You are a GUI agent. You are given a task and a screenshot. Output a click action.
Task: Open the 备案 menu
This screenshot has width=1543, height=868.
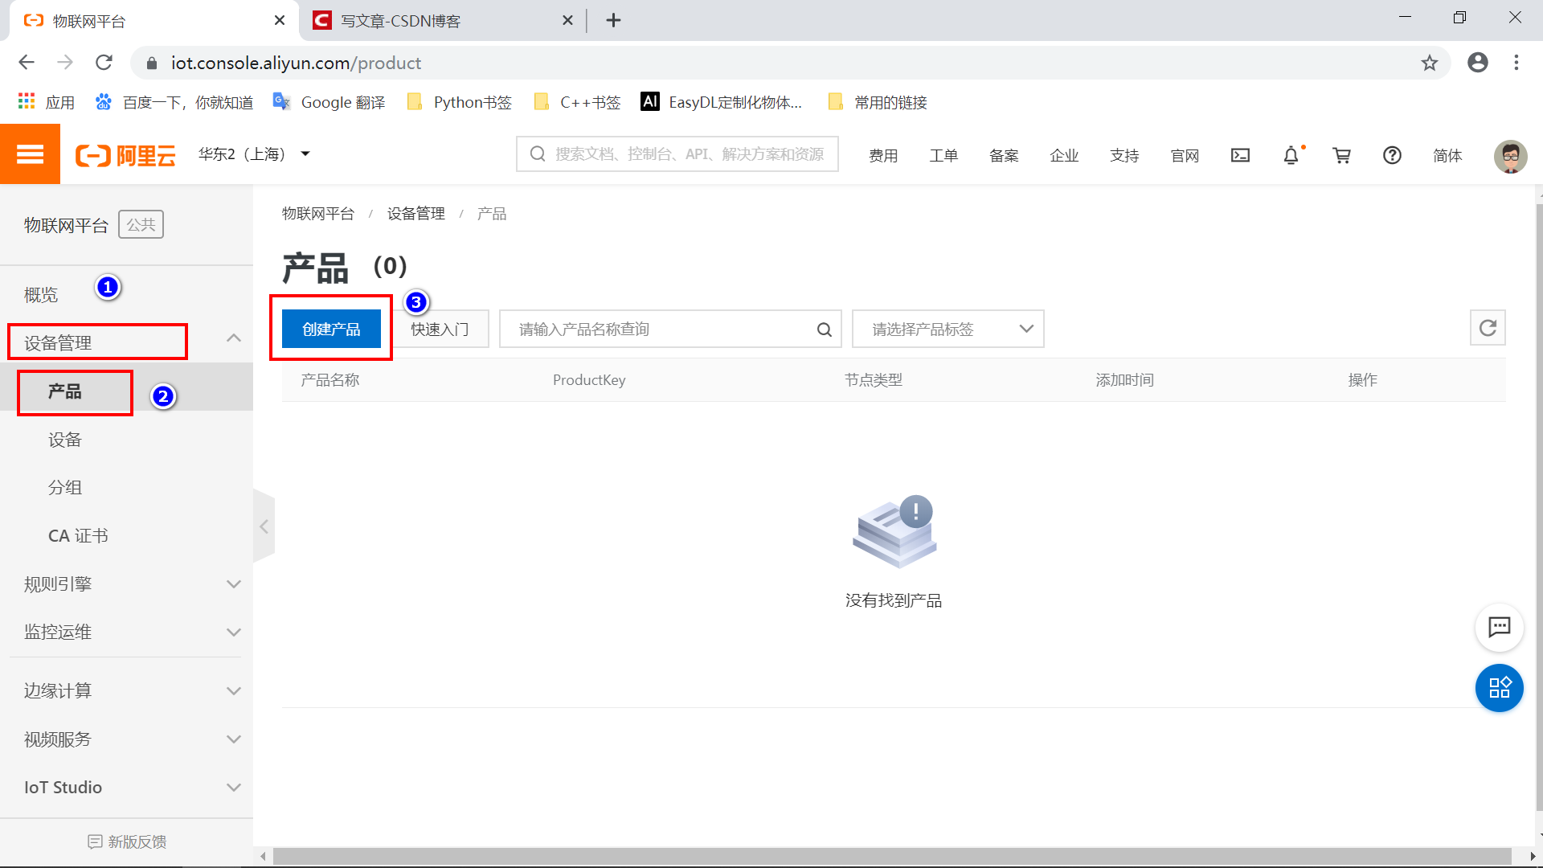coord(1004,155)
